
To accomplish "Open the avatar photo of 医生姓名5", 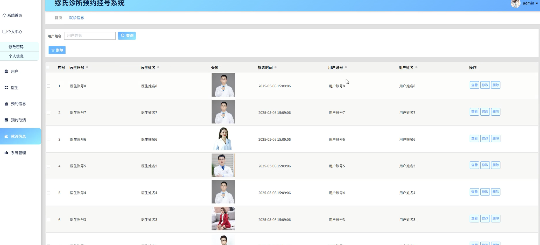I will [223, 165].
